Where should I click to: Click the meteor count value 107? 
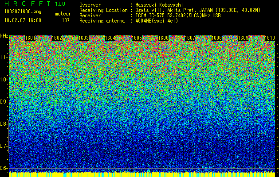pos(66,20)
